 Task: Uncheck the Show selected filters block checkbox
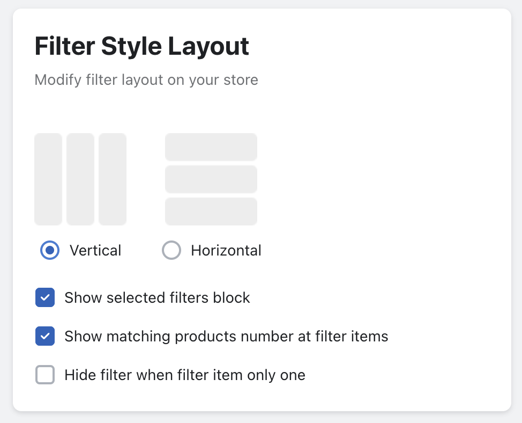(x=45, y=297)
